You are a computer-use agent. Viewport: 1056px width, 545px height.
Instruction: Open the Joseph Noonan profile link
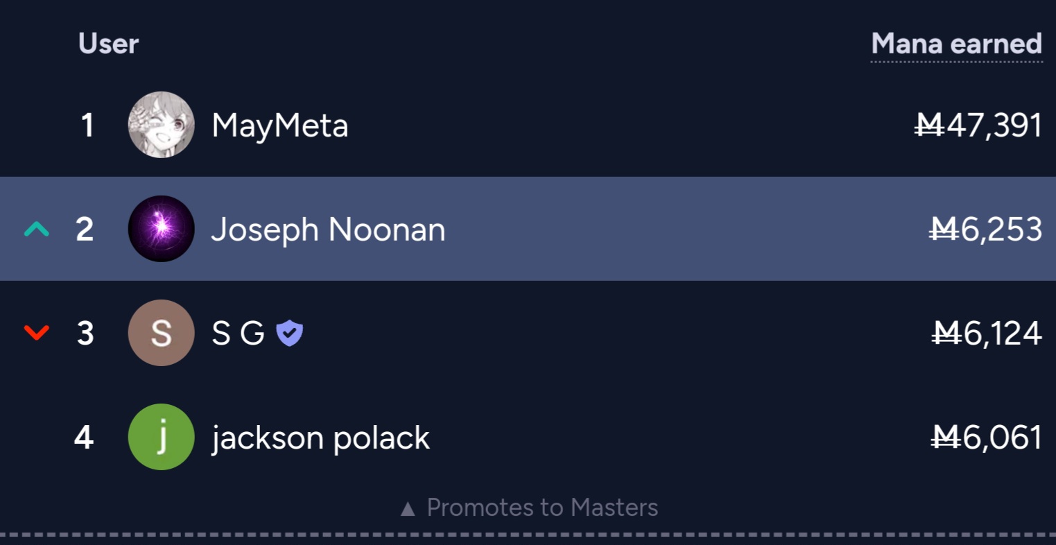pyautogui.click(x=328, y=230)
